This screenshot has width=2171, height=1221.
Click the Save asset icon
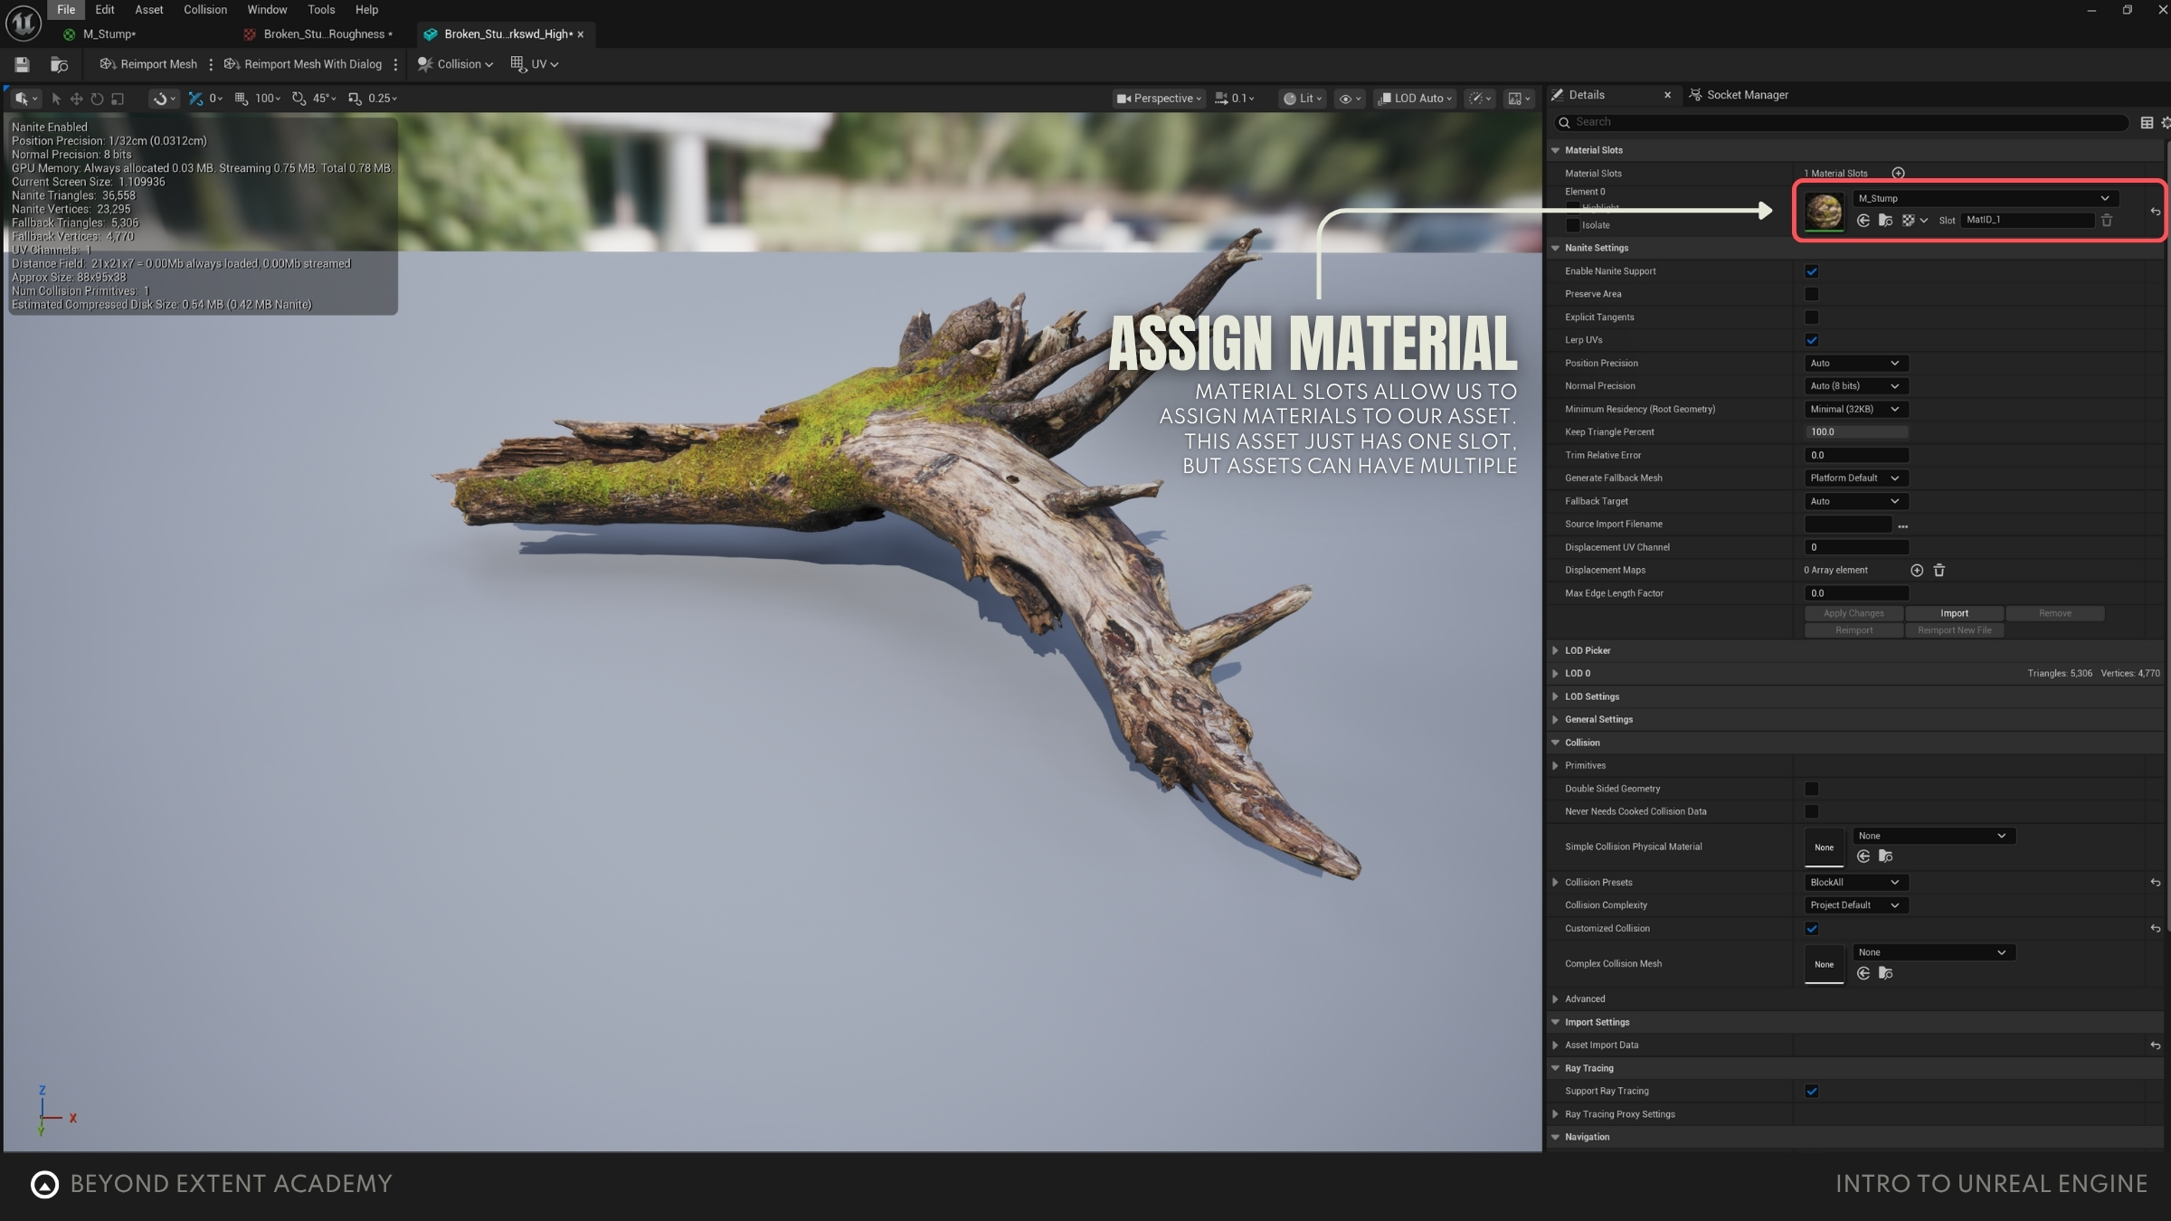(x=22, y=64)
